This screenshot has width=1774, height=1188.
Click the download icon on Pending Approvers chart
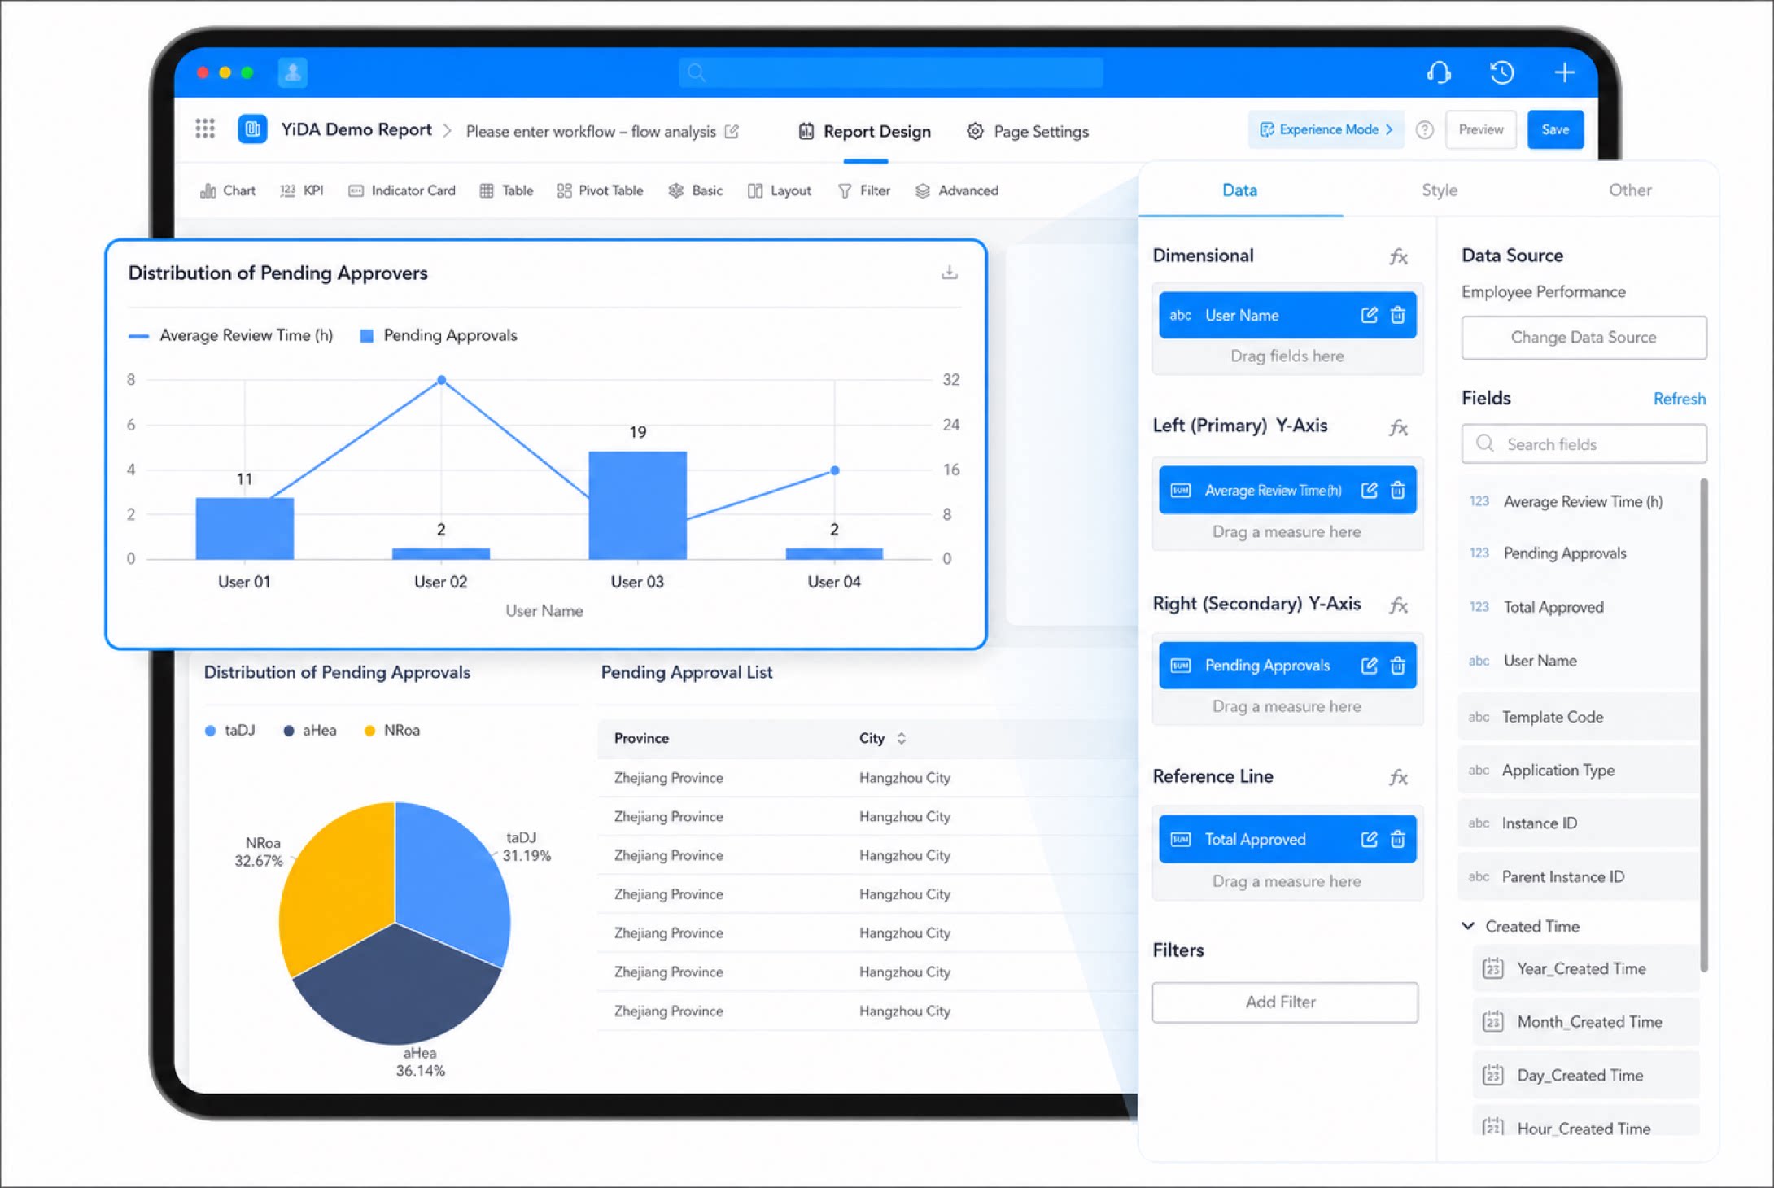(949, 273)
